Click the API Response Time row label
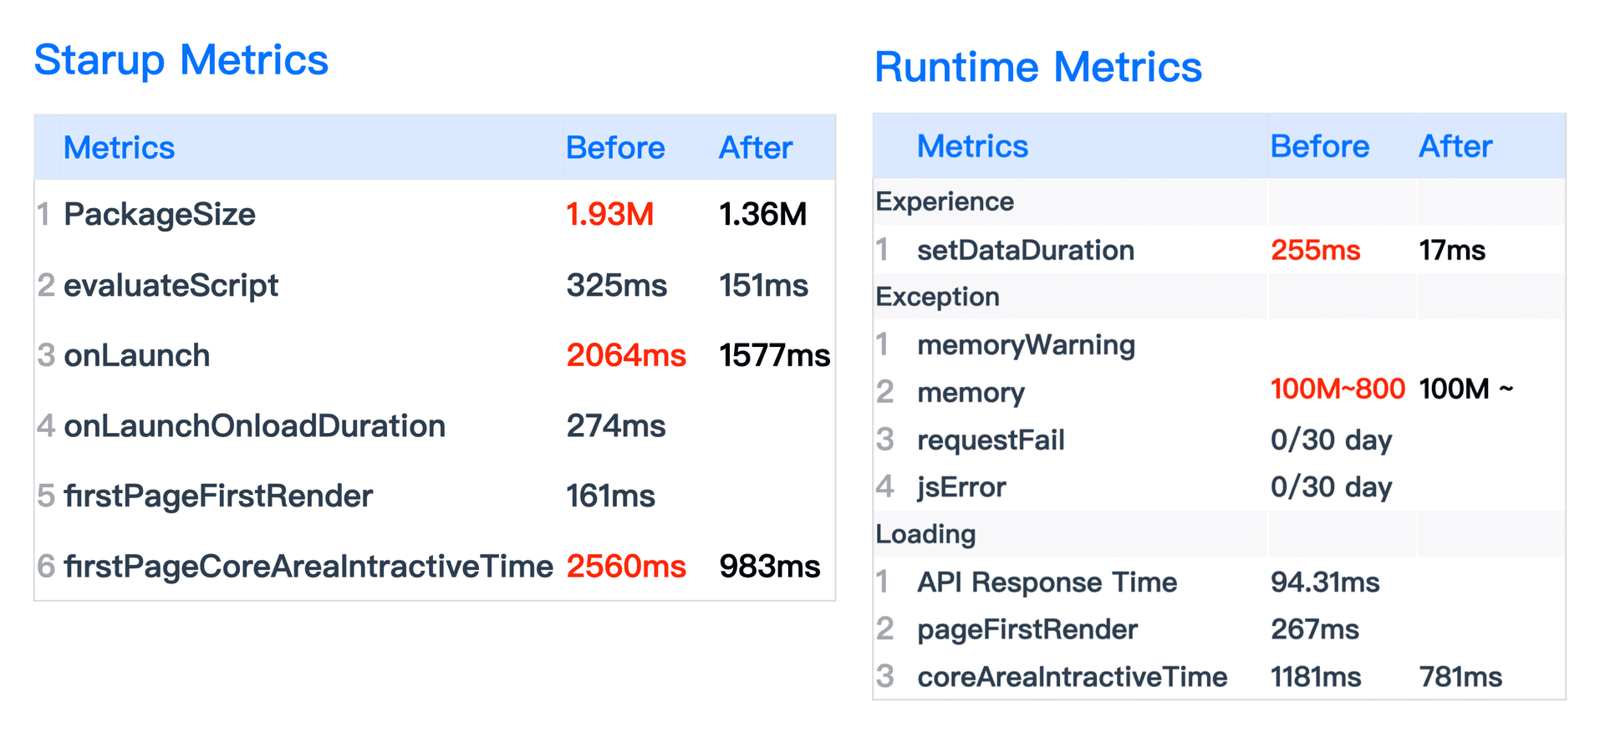This screenshot has width=1605, height=733. tap(1047, 583)
